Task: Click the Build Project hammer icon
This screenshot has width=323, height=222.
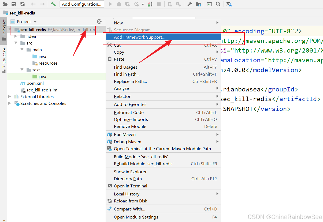Action: pos(53,4)
